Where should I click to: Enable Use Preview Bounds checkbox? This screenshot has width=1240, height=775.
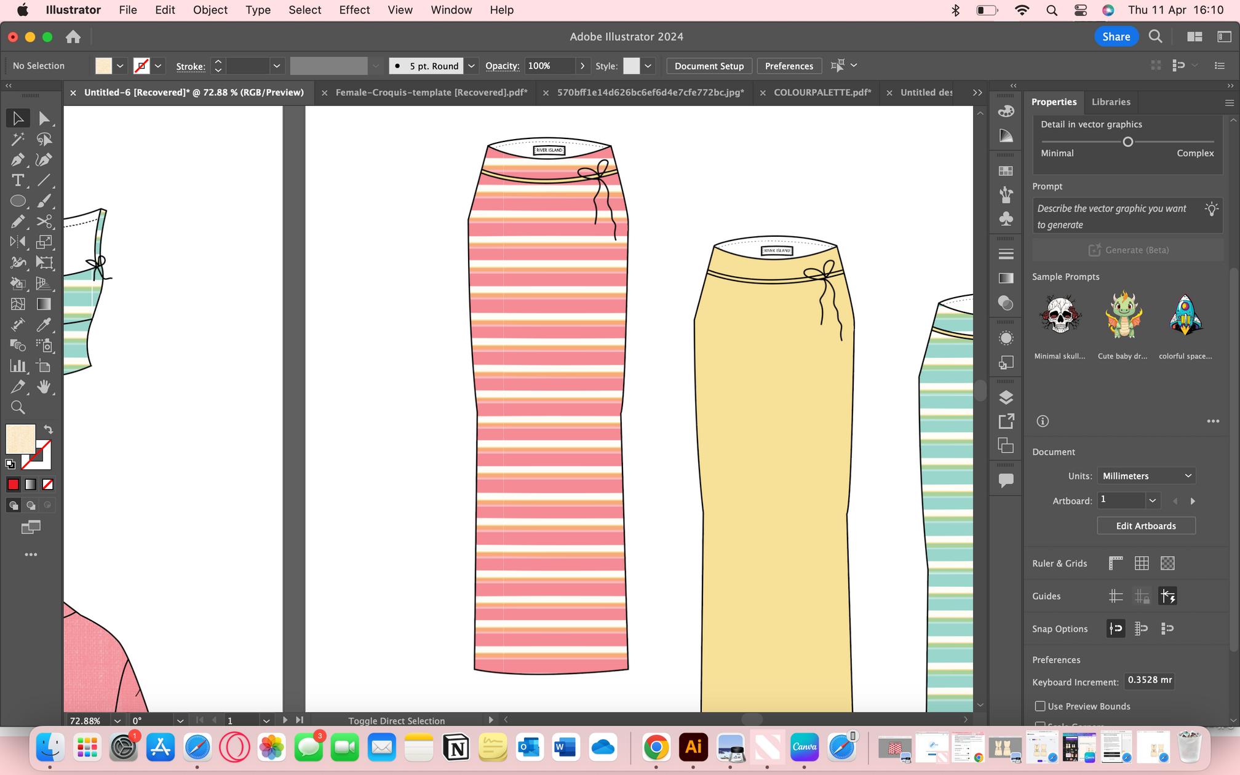[x=1040, y=706]
